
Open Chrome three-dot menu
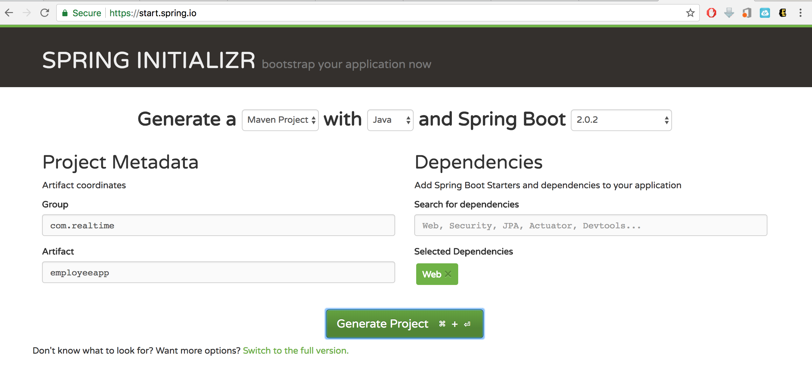[801, 13]
